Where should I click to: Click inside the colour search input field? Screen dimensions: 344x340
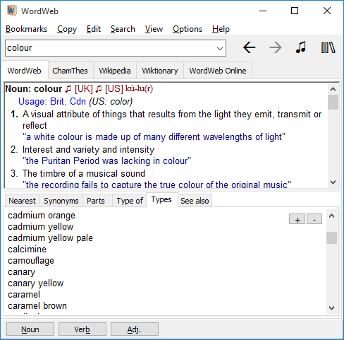pyautogui.click(x=111, y=48)
